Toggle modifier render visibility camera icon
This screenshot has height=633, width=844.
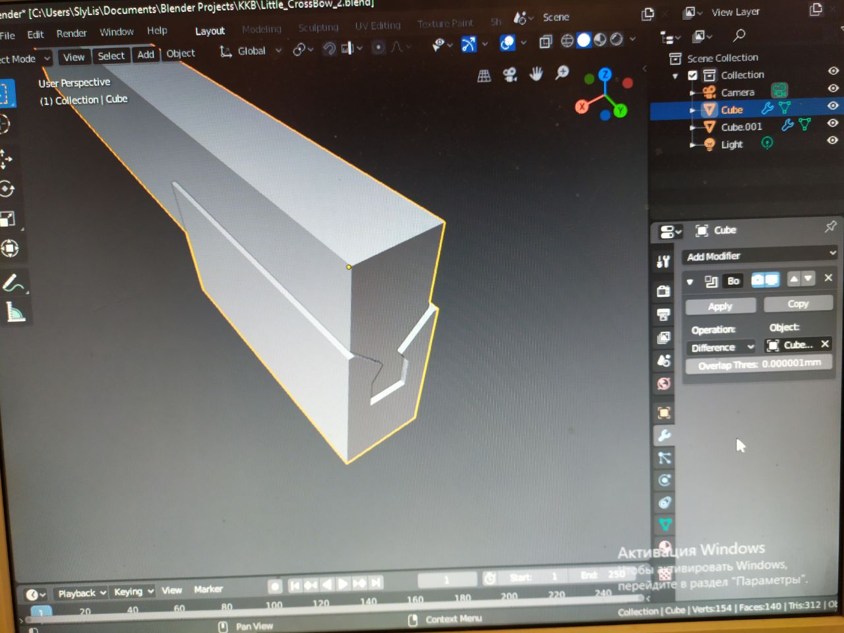pyautogui.click(x=758, y=280)
